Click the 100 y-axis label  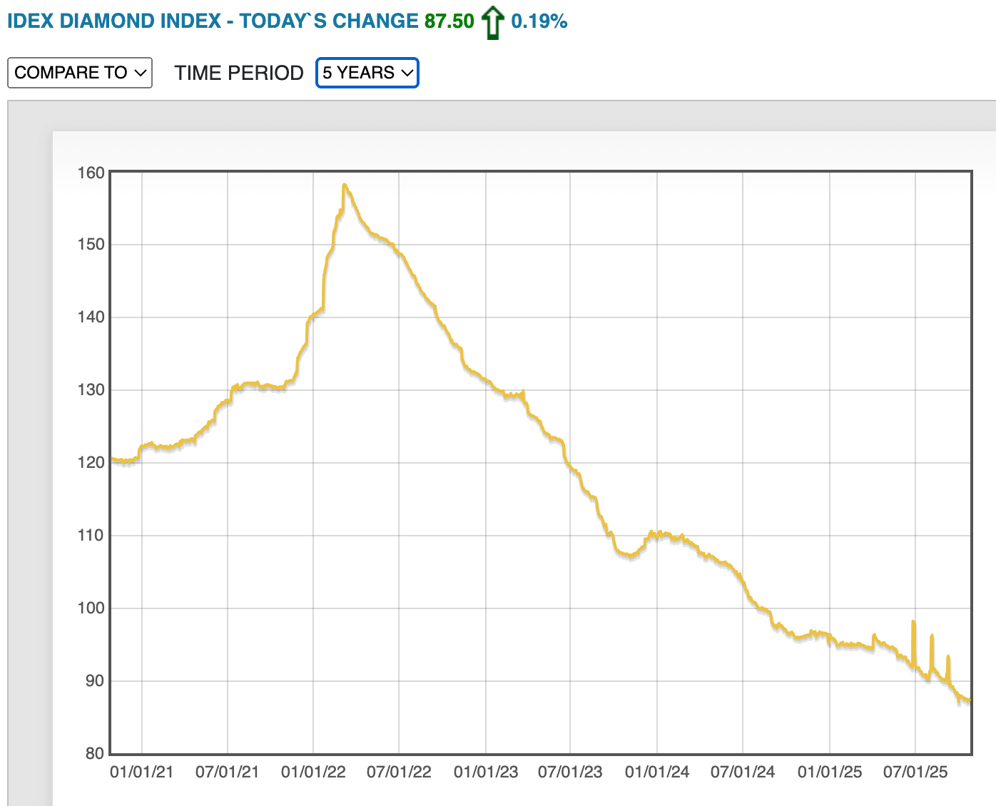tap(91, 608)
